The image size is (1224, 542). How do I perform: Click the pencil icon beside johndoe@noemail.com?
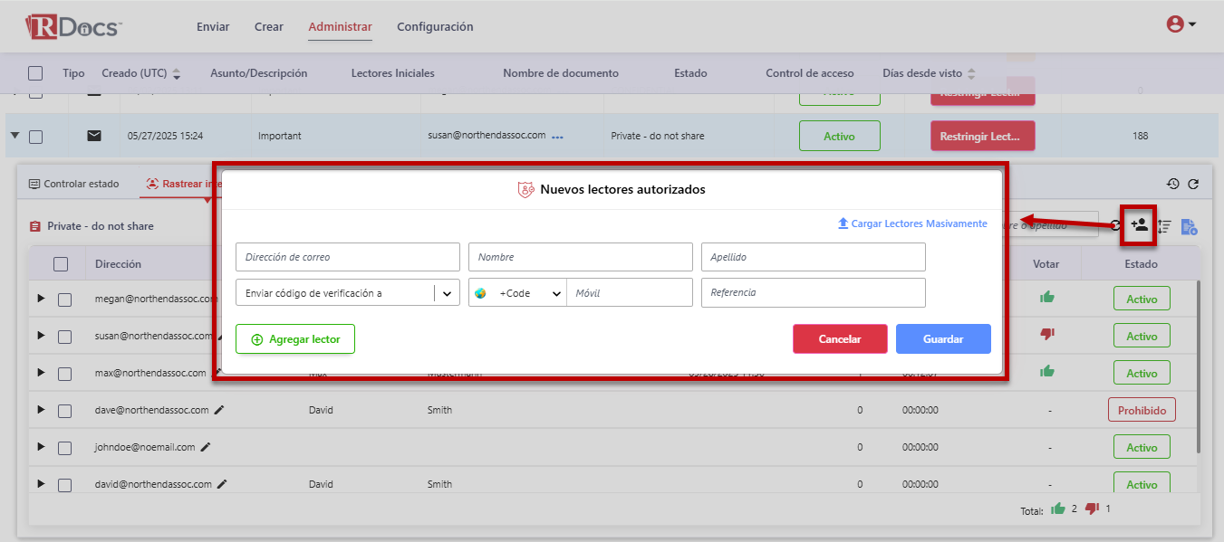tap(206, 447)
